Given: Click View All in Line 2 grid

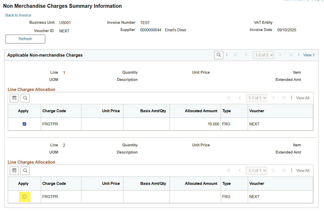Looking at the screenshot, I should (303, 171).
